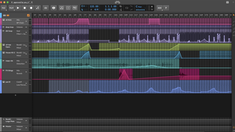The width and height of the screenshot is (235, 132).
Task: Select the raspy vils track
Action: [9, 61]
